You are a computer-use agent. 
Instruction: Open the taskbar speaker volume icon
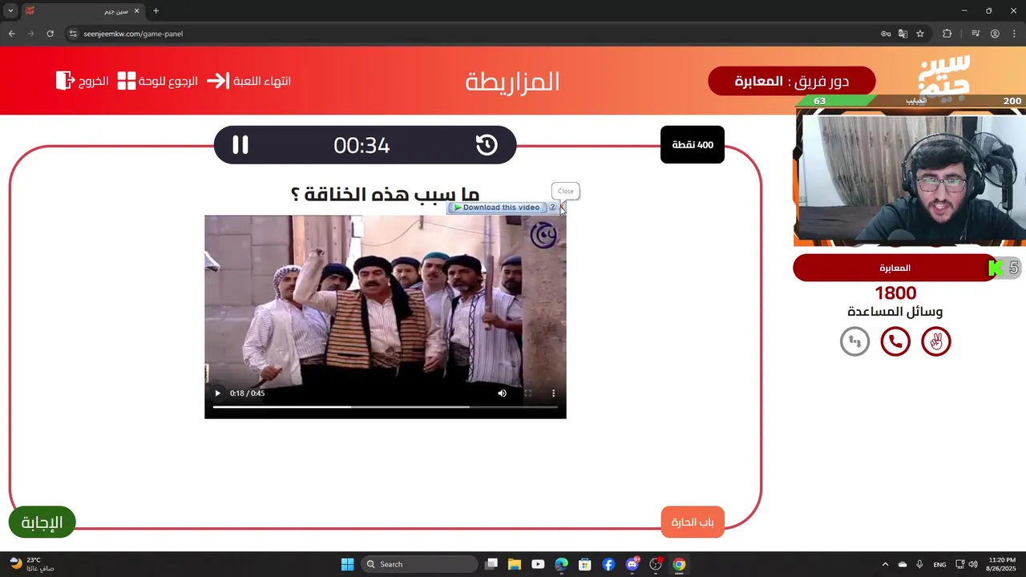point(972,564)
